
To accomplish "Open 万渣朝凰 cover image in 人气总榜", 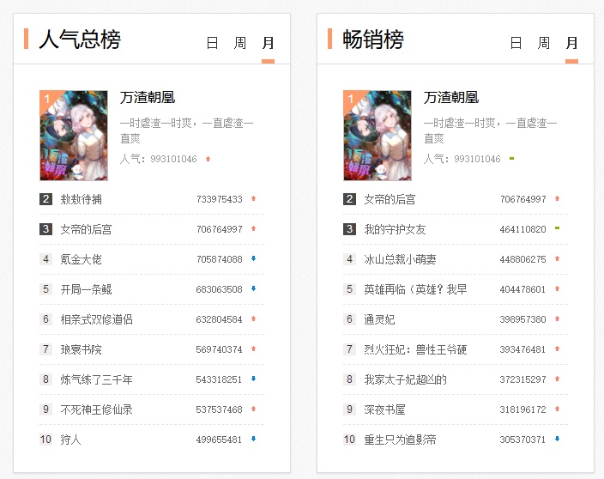I will pyautogui.click(x=74, y=136).
